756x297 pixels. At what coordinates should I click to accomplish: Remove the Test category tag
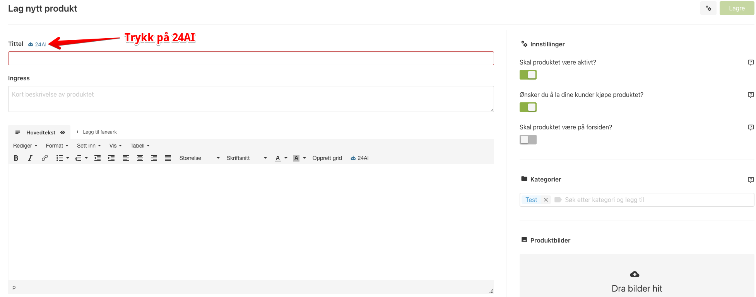[x=546, y=200]
